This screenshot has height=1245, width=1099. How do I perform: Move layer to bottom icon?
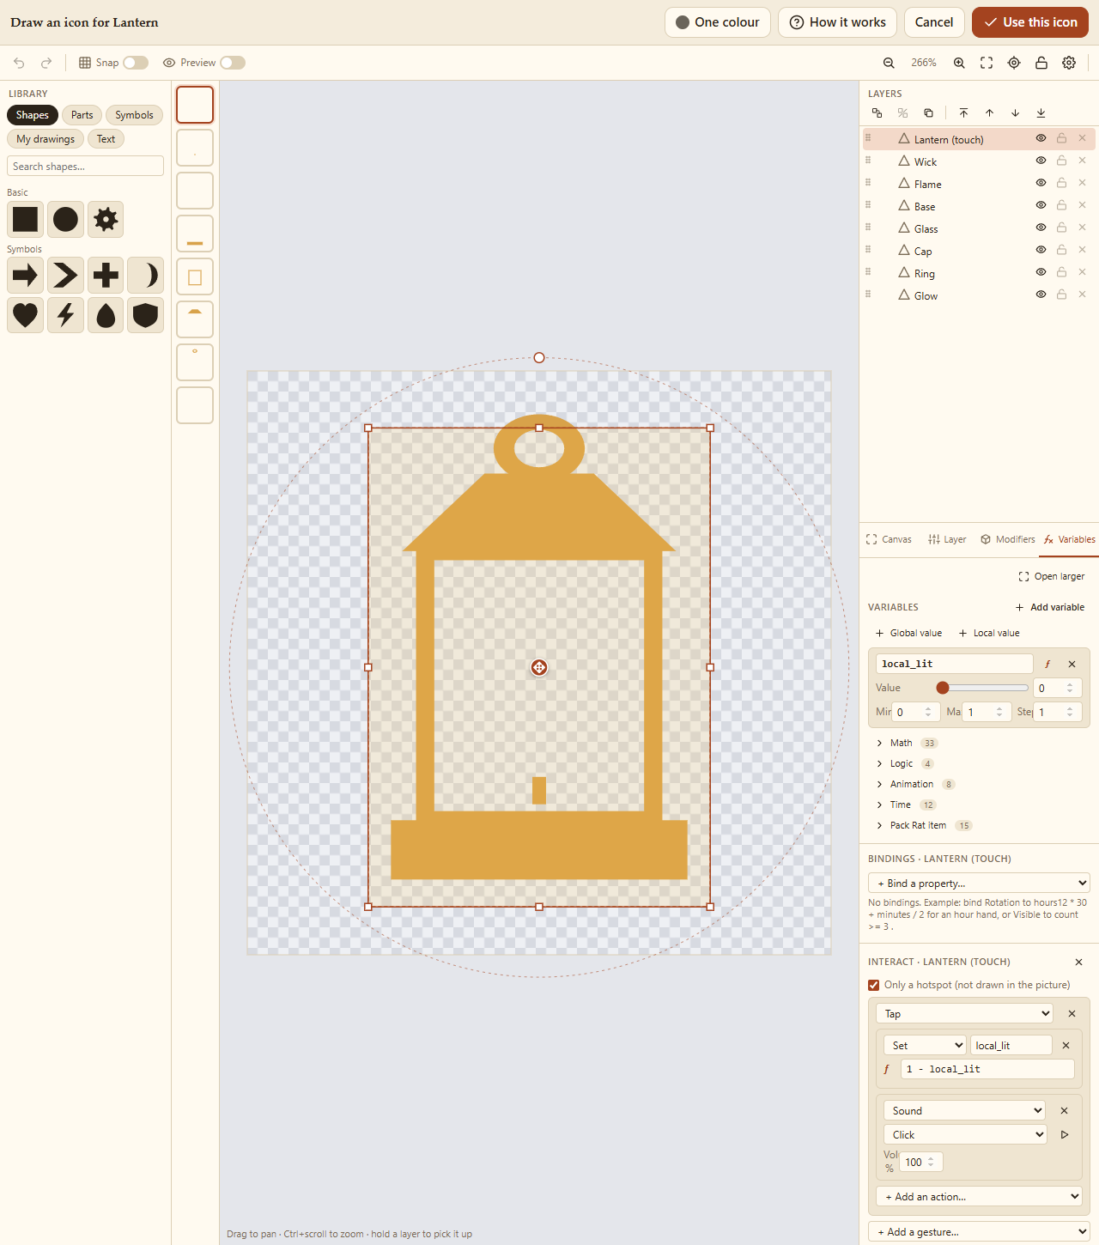[1041, 113]
